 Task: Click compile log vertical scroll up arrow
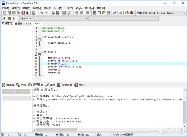tap(185, 90)
